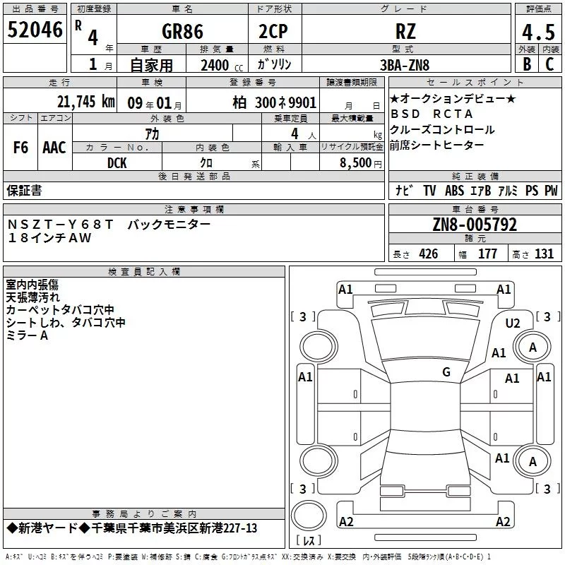Select the セールスポイント header
This screenshot has width=565, height=565.
coord(475,83)
